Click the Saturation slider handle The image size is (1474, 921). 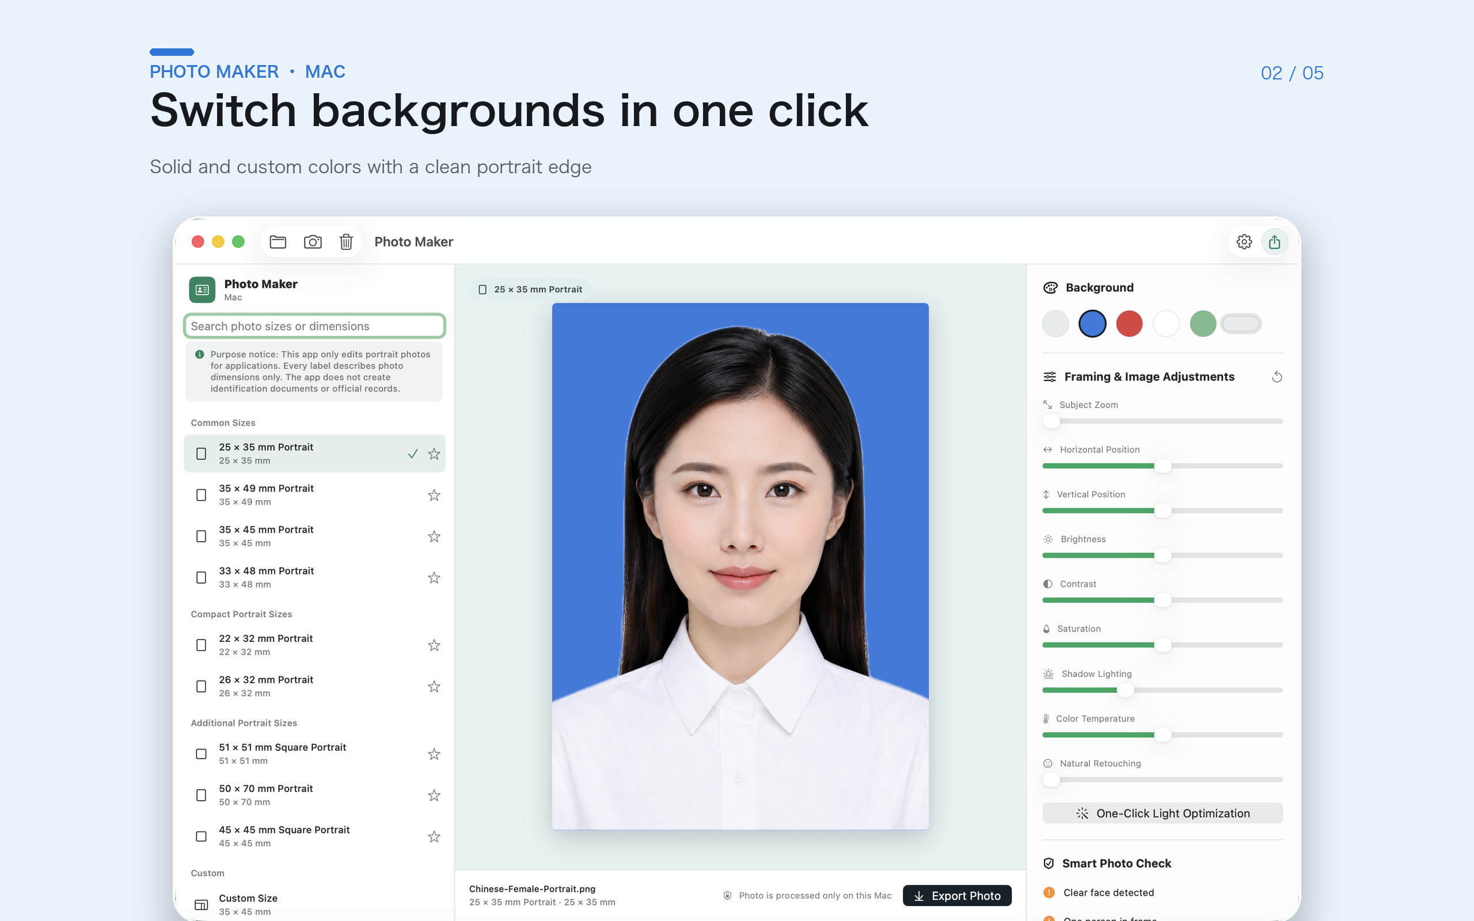[1163, 645]
